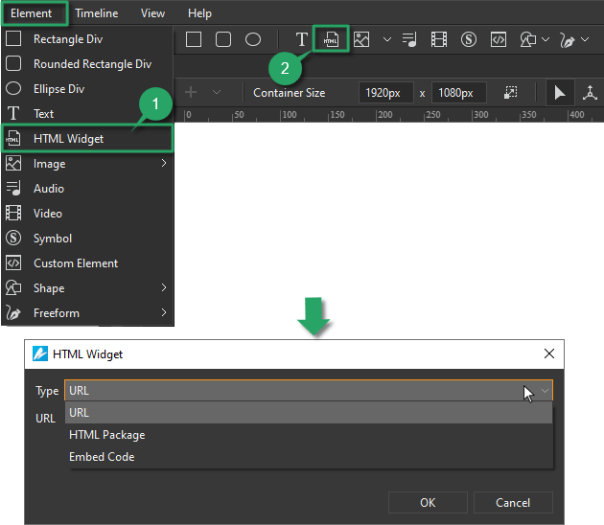Choose Ellipse Div menu entry
The image size is (604, 525).
88,89
